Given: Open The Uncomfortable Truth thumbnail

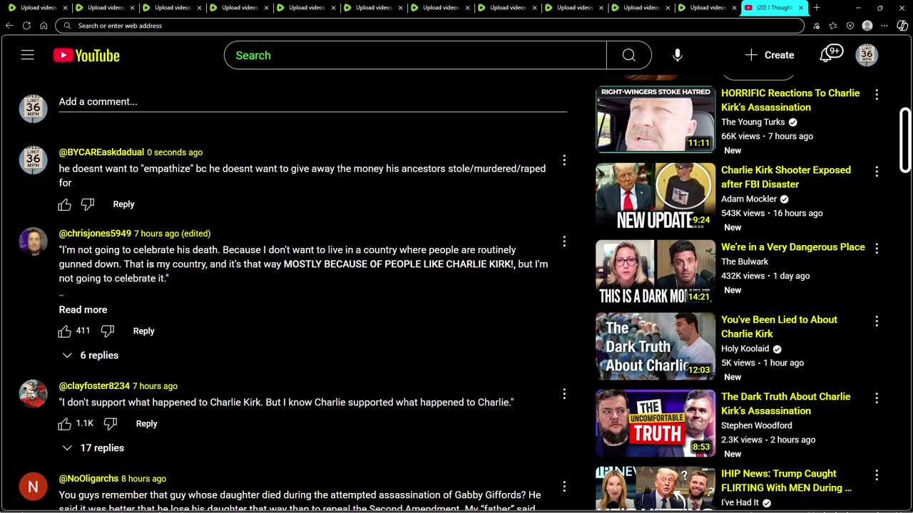Looking at the screenshot, I should pos(656,423).
